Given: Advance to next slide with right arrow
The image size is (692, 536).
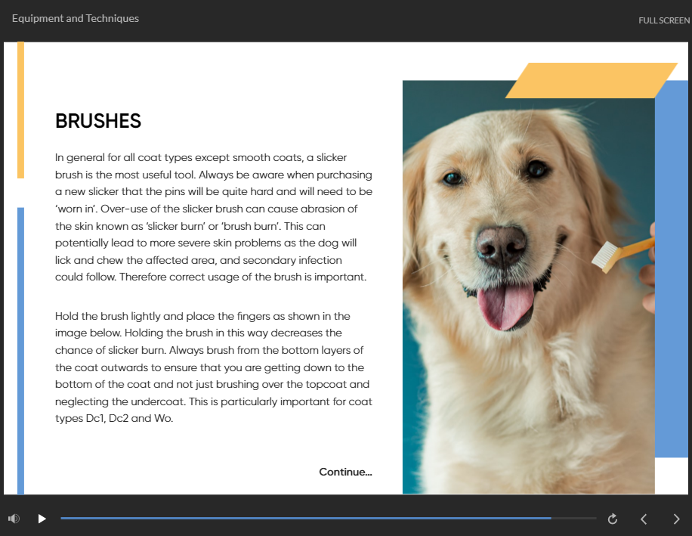Looking at the screenshot, I should coord(676,519).
